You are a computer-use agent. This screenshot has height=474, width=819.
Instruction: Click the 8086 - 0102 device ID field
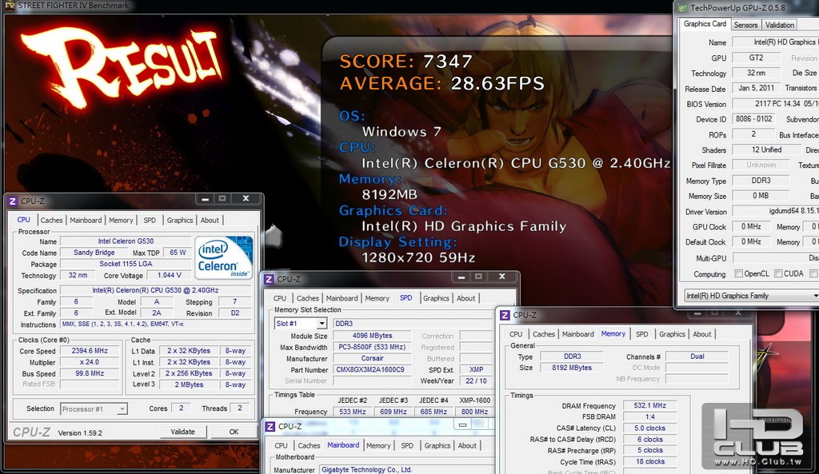[753, 119]
